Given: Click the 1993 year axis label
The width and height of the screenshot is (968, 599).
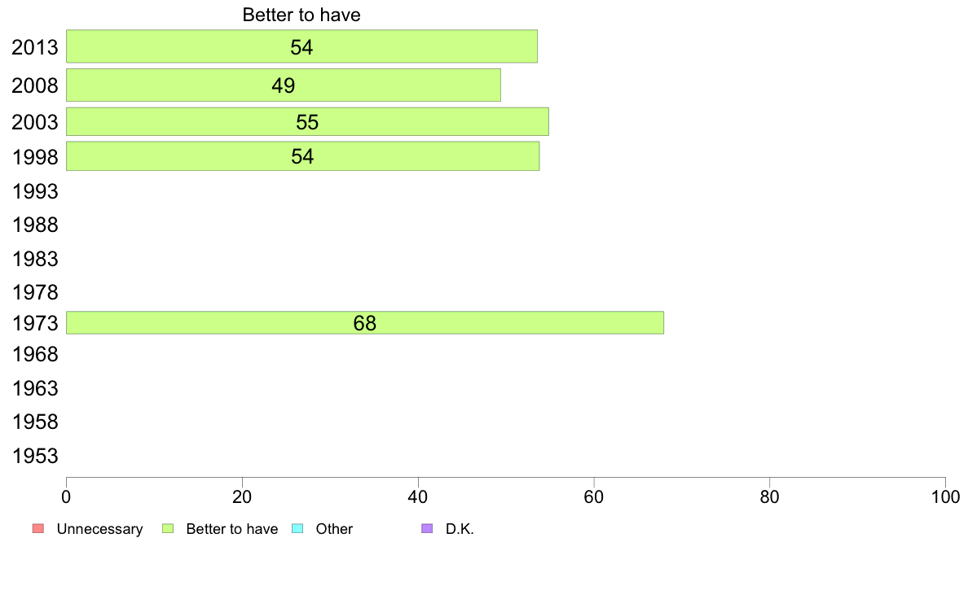Looking at the screenshot, I should click(x=35, y=192).
